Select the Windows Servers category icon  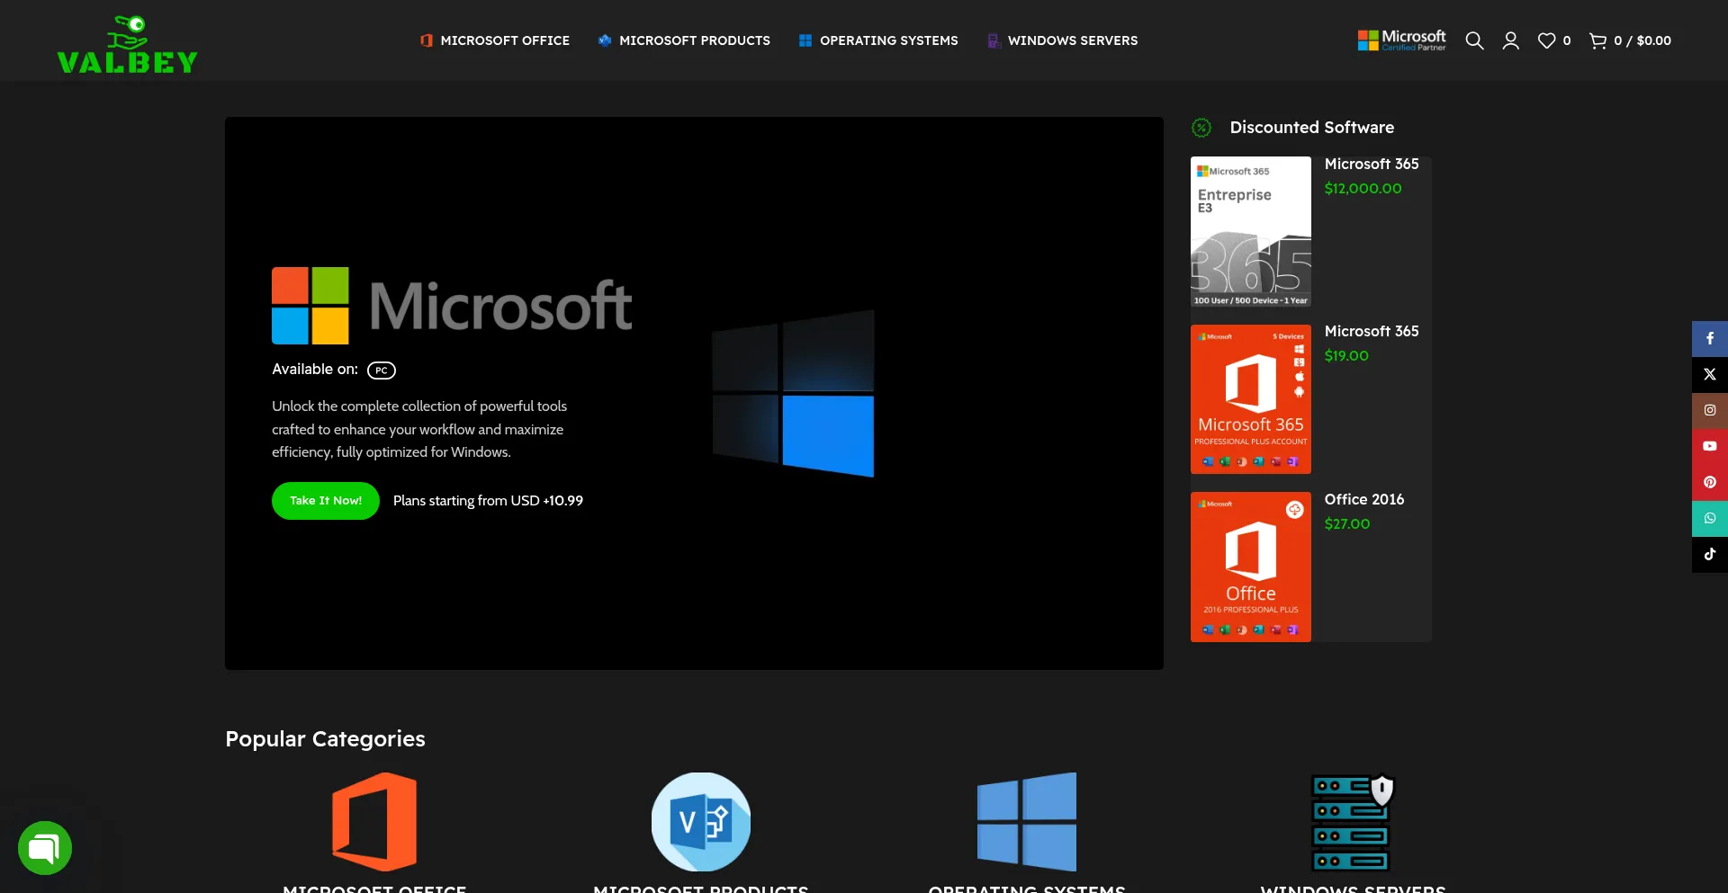pyautogui.click(x=1353, y=822)
